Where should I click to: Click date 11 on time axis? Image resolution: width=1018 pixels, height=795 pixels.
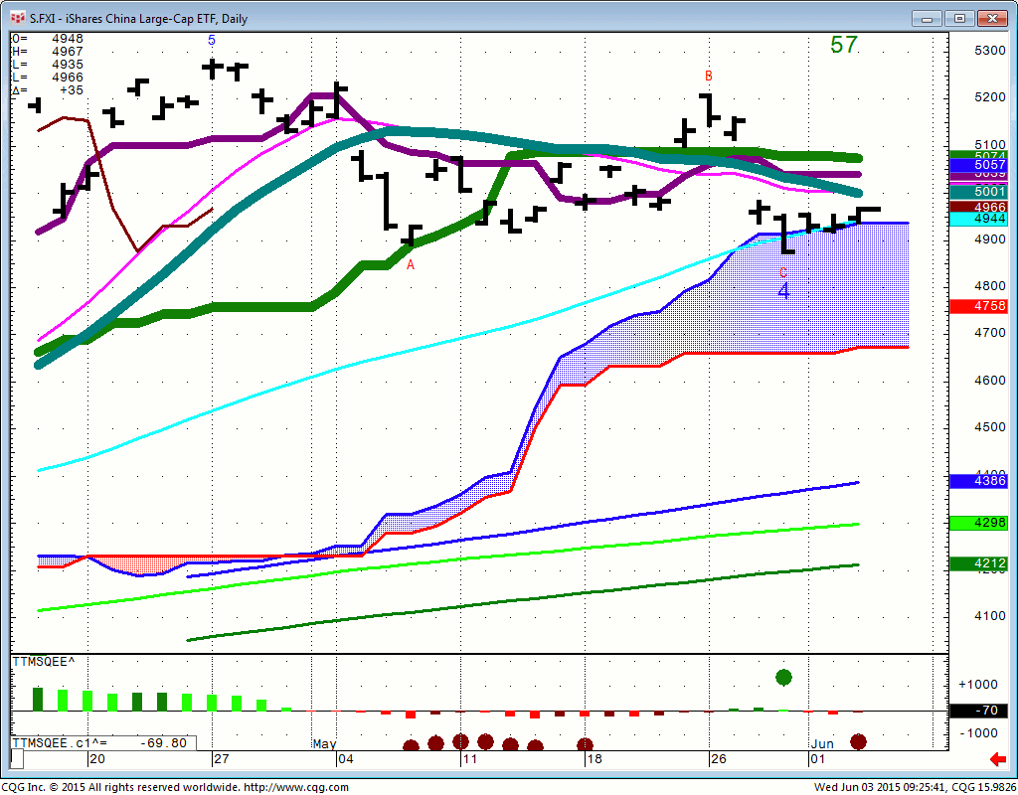click(x=470, y=758)
